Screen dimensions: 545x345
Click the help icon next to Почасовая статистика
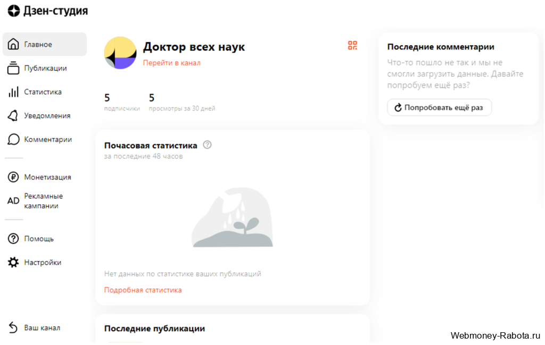tap(207, 145)
